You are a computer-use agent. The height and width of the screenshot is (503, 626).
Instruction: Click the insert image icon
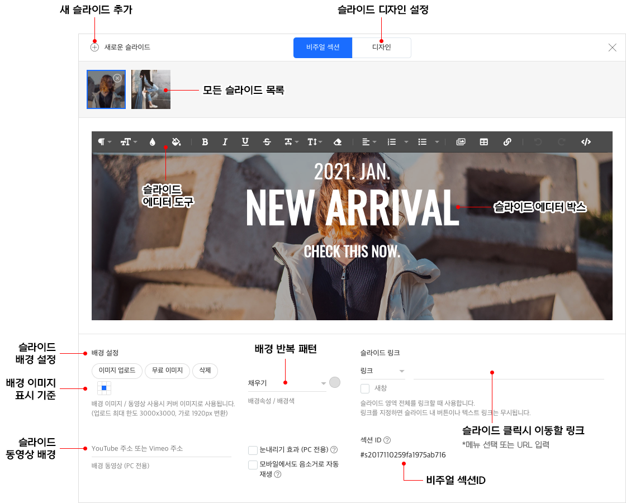(461, 142)
